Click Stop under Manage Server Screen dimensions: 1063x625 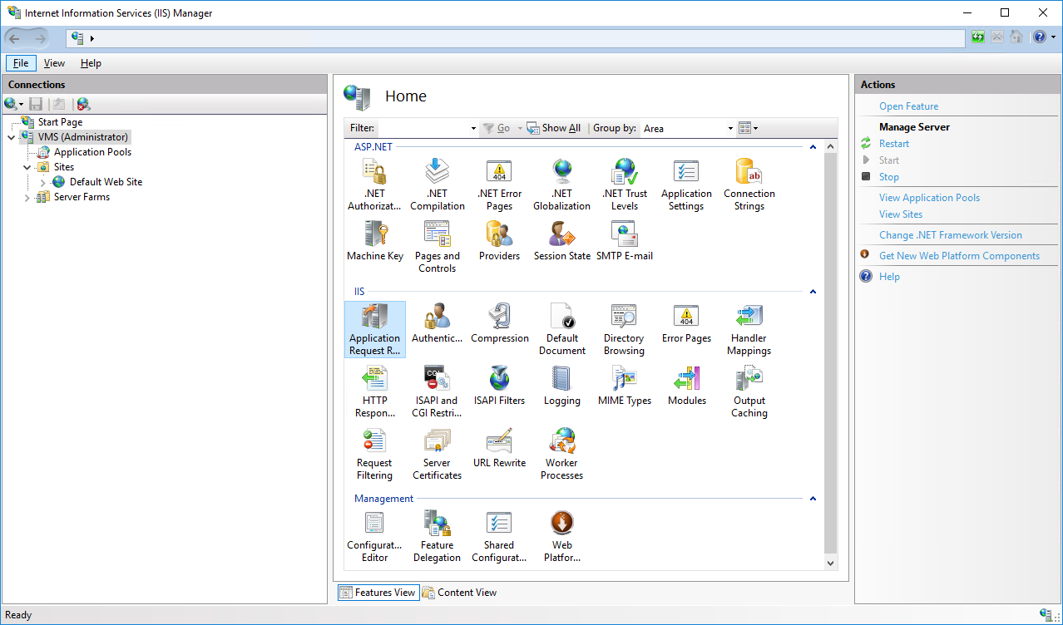(x=889, y=177)
